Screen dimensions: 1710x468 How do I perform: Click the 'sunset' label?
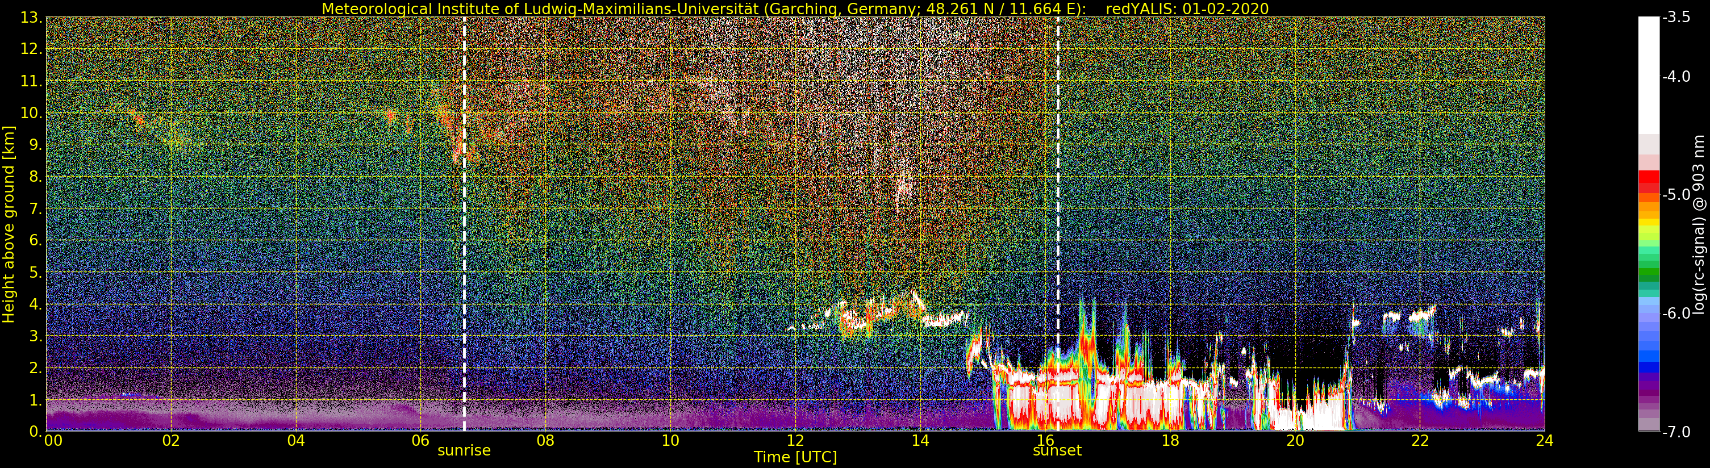tap(1057, 450)
